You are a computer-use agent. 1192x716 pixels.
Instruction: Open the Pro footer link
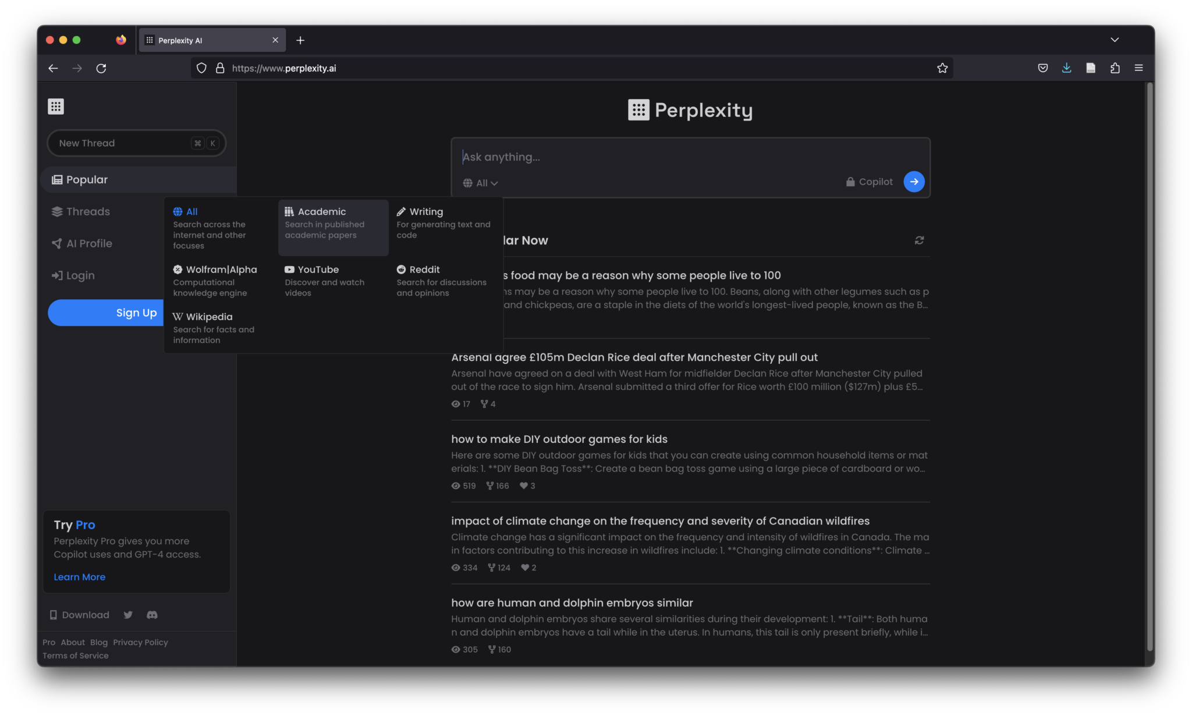click(x=49, y=642)
